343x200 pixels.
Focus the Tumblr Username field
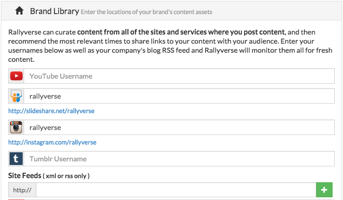tap(178, 159)
